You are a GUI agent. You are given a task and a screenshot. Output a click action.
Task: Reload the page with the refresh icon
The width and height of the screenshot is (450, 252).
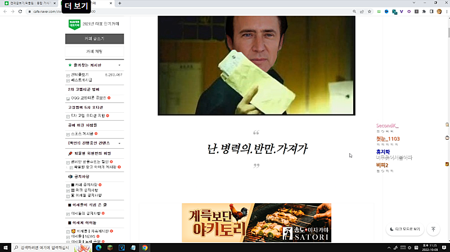[x=20, y=11]
